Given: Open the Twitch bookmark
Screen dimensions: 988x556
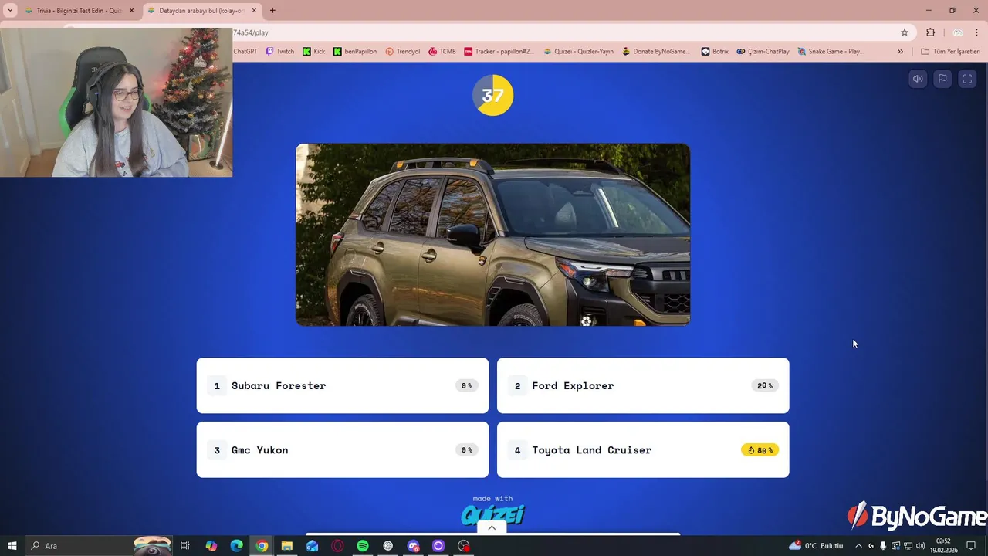Looking at the screenshot, I should click(x=279, y=52).
